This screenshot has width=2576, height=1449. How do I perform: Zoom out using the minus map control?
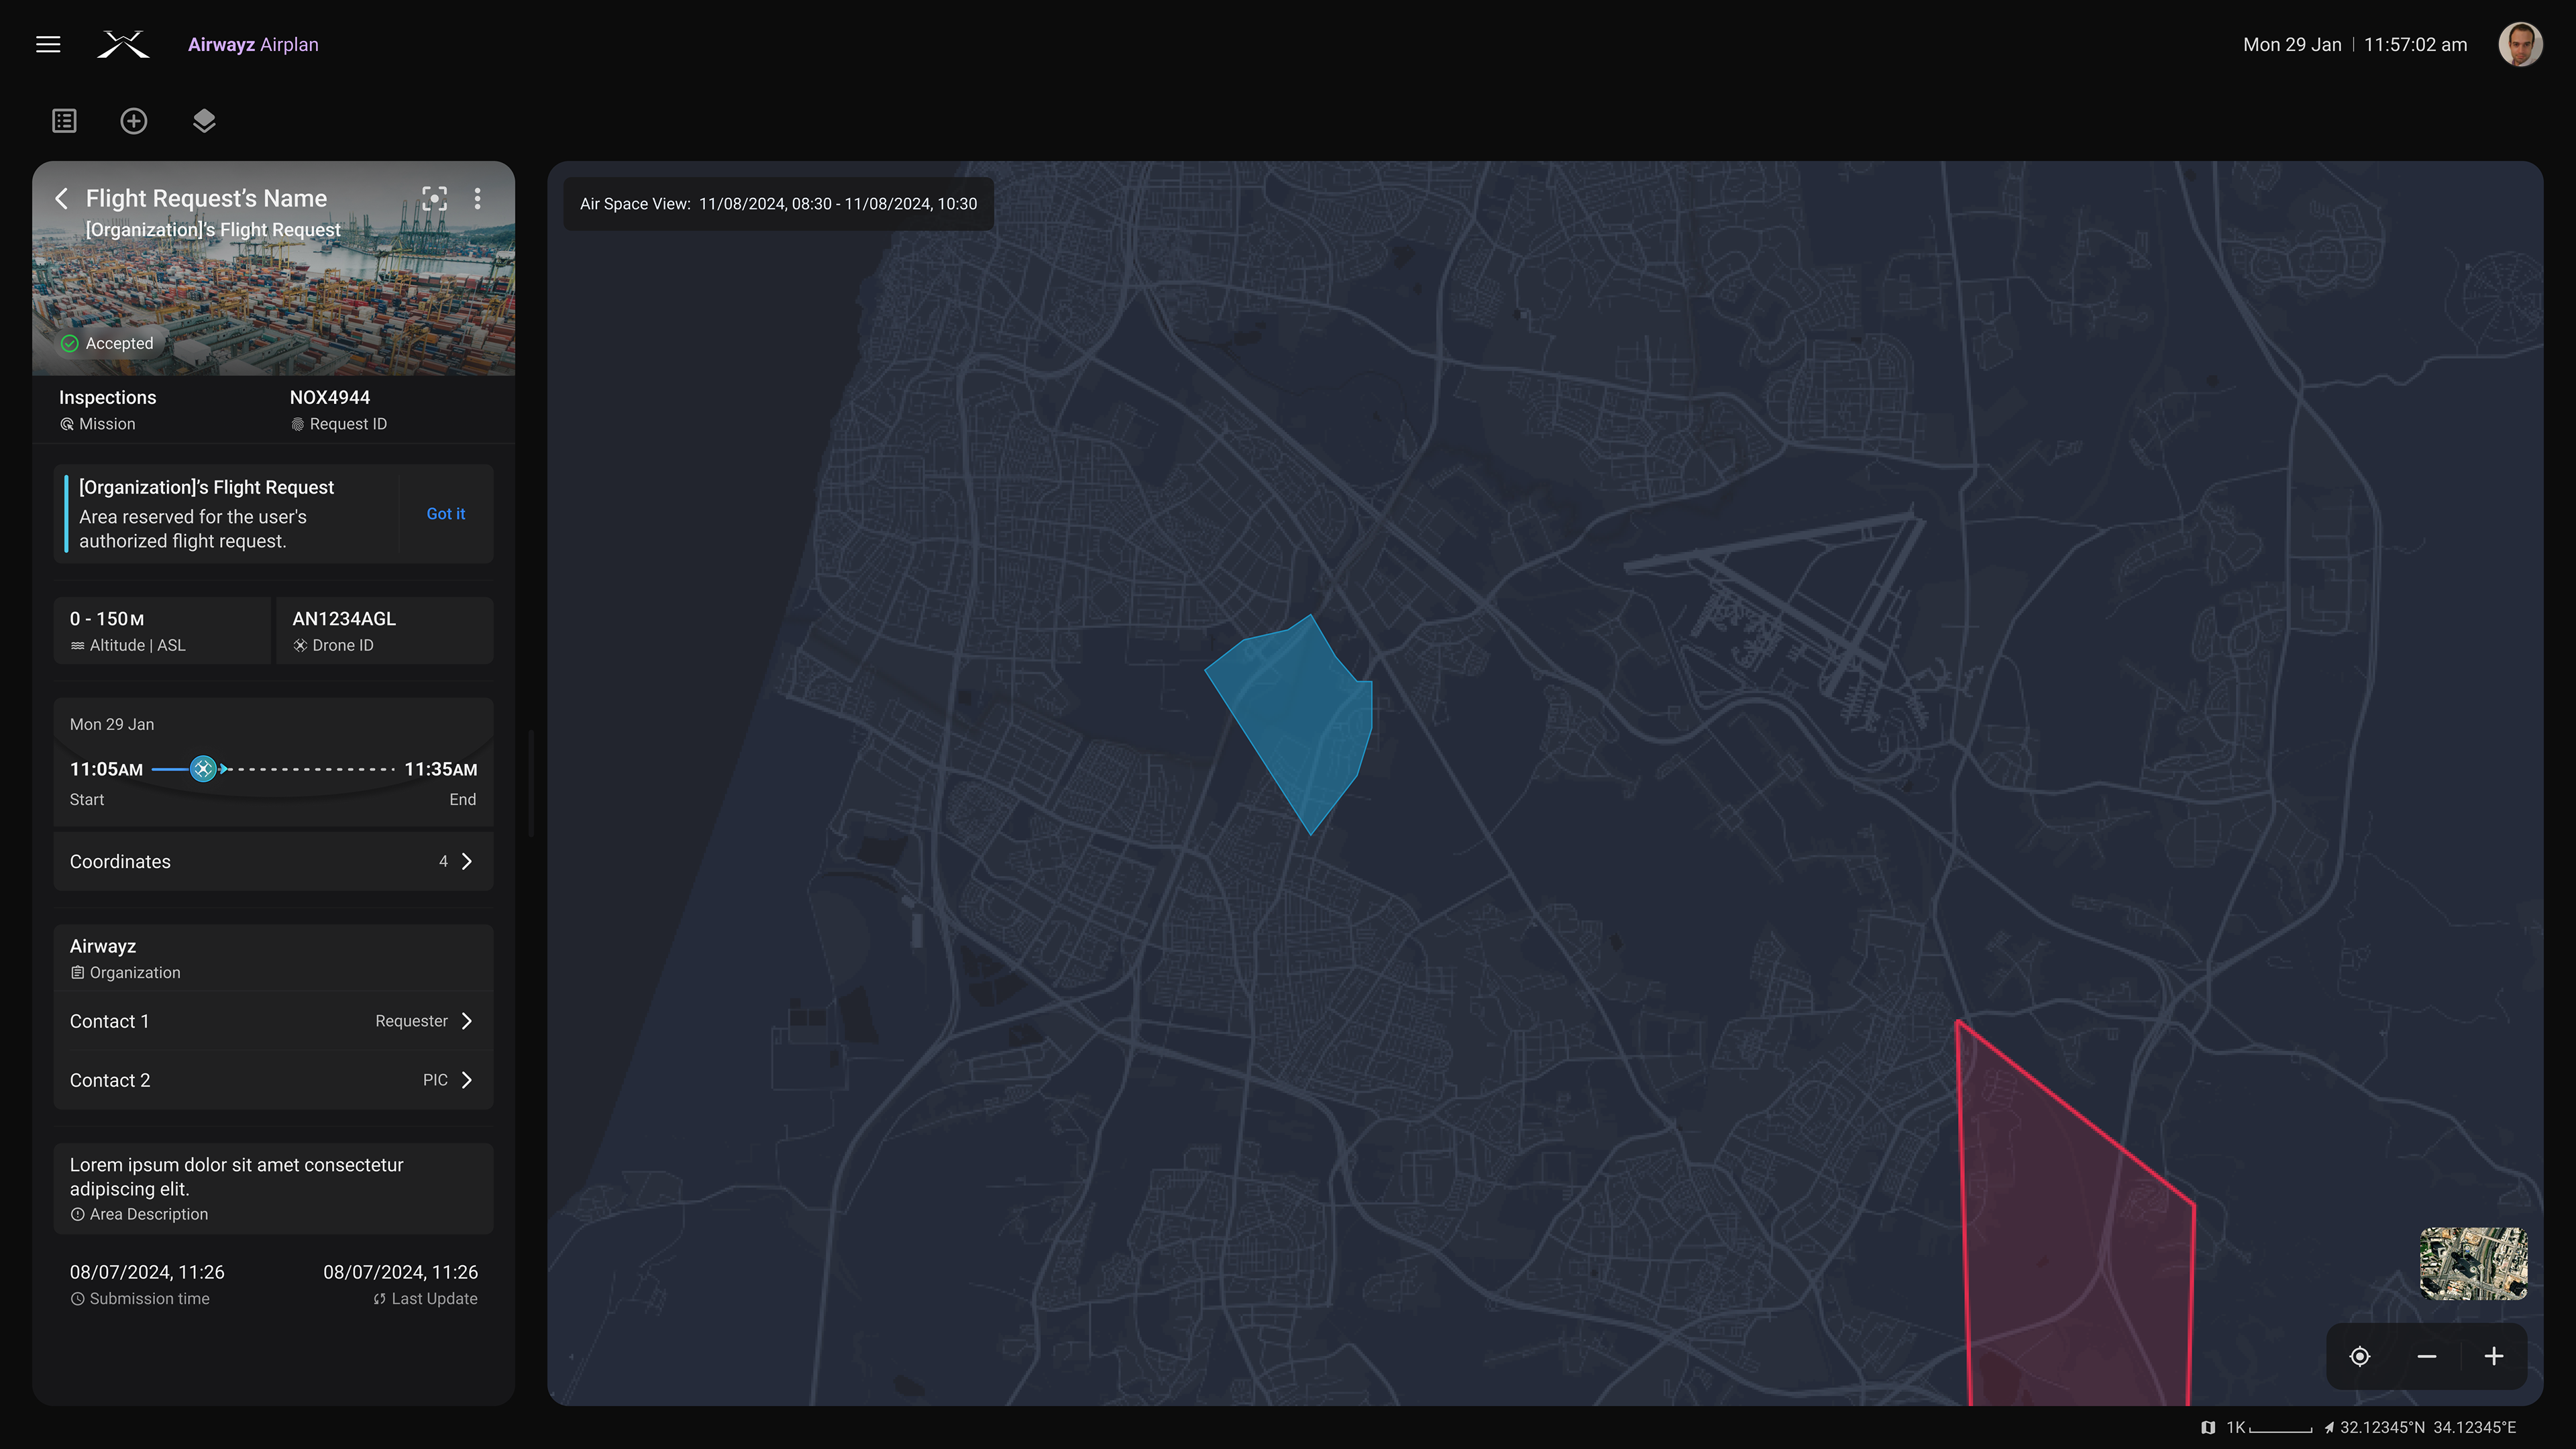click(x=2426, y=1356)
